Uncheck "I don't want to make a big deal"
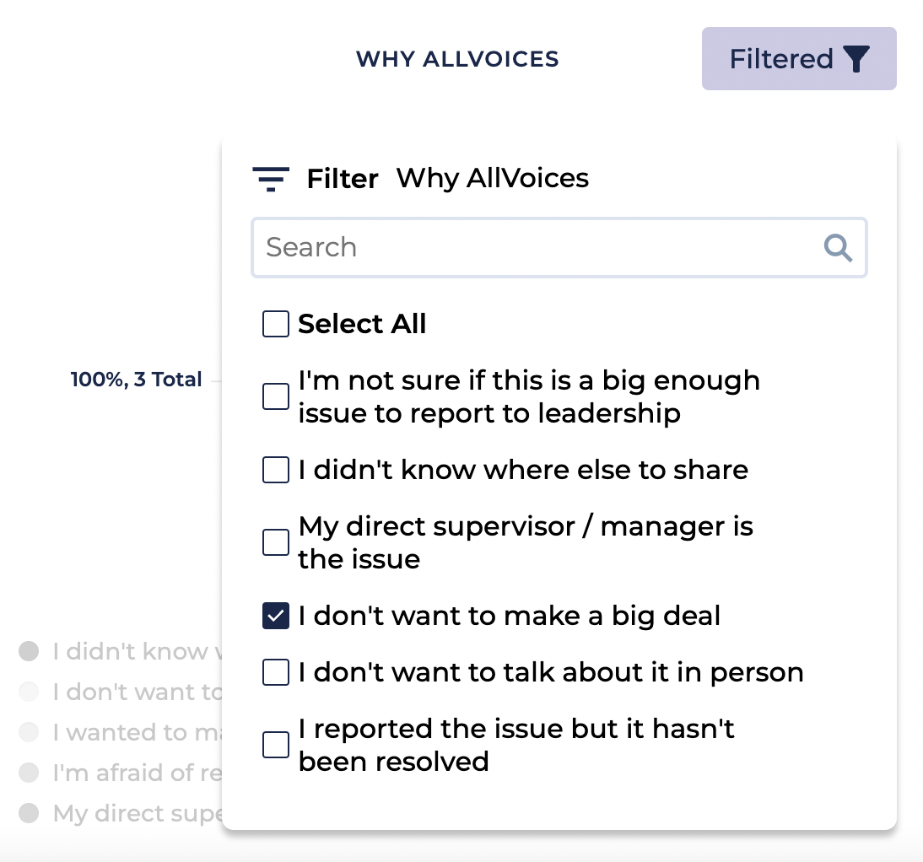The image size is (923, 862). tap(276, 616)
